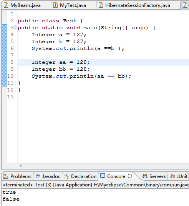The height and width of the screenshot is (206, 189).
Task: Click the JUnit view icon
Action: point(172,176)
